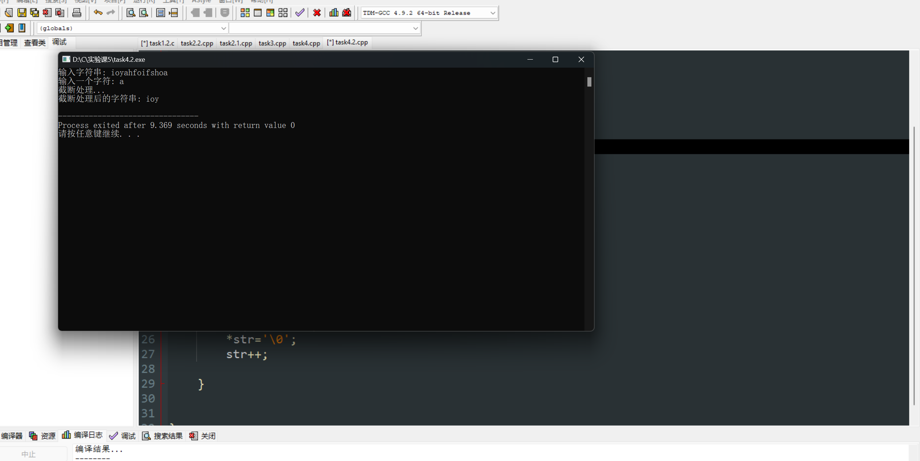Image resolution: width=920 pixels, height=461 pixels.
Task: Click the console window vertical scrollbar thumb
Action: [x=589, y=82]
